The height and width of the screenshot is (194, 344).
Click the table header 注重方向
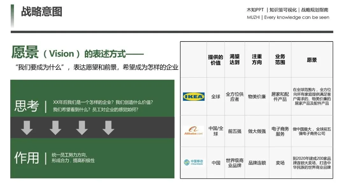coord(257,60)
